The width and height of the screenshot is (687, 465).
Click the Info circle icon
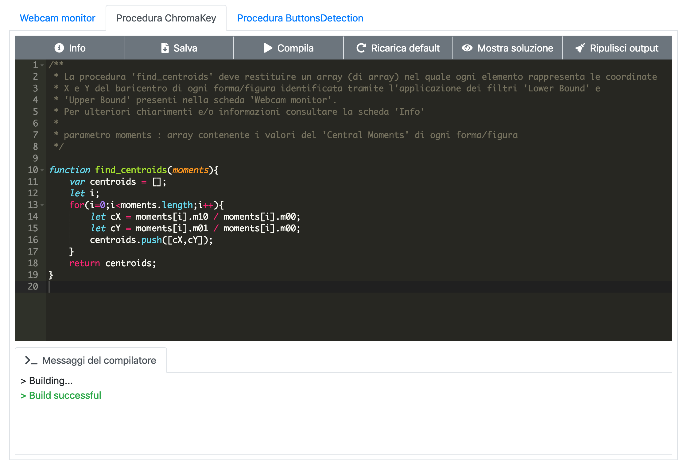59,48
